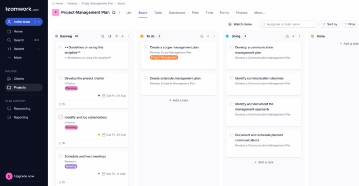Click the teamwork.com logo
This screenshot has width=359, height=186.
pos(22,9)
